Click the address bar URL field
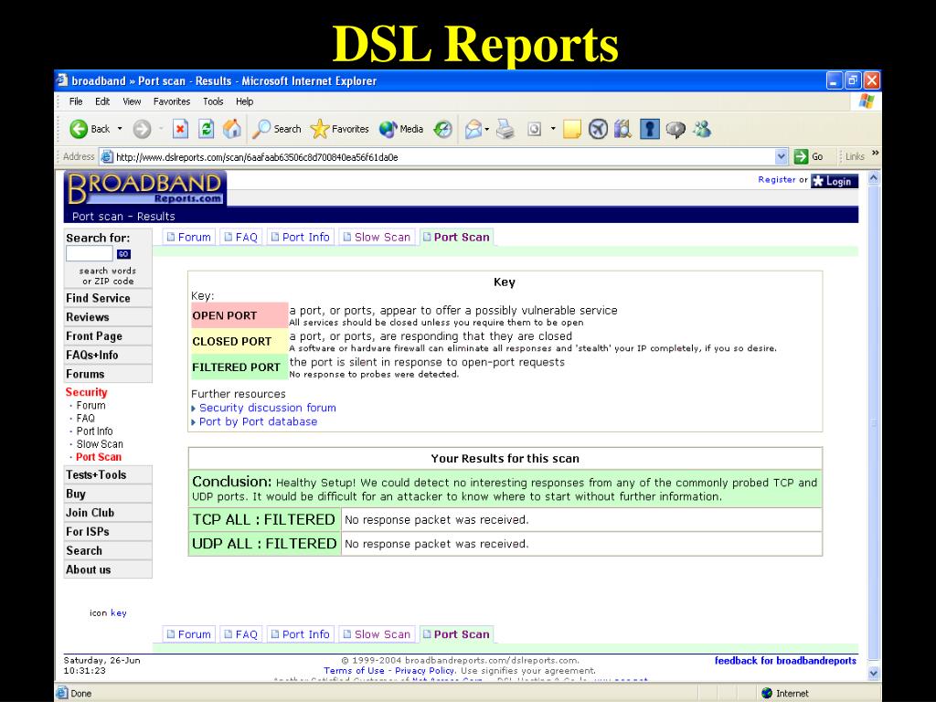The height and width of the screenshot is (702, 936). pyautogui.click(x=444, y=157)
